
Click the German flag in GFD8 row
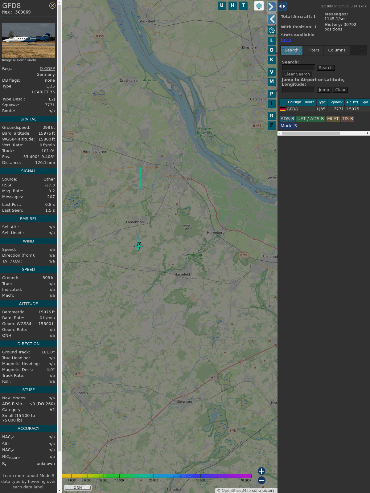point(283,109)
